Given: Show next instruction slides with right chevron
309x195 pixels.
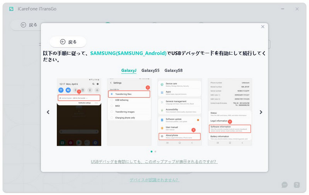Looking at the screenshot, I should pyautogui.click(x=261, y=112).
